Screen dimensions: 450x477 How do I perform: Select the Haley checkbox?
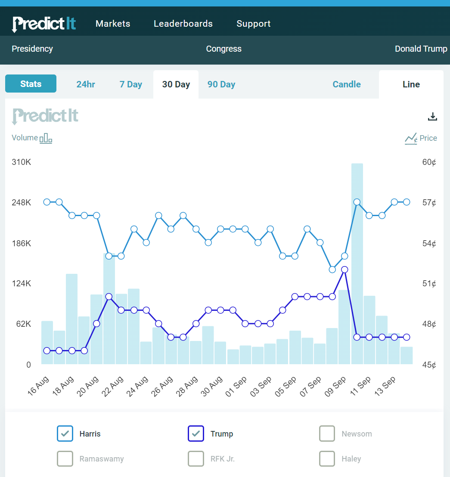click(x=327, y=458)
